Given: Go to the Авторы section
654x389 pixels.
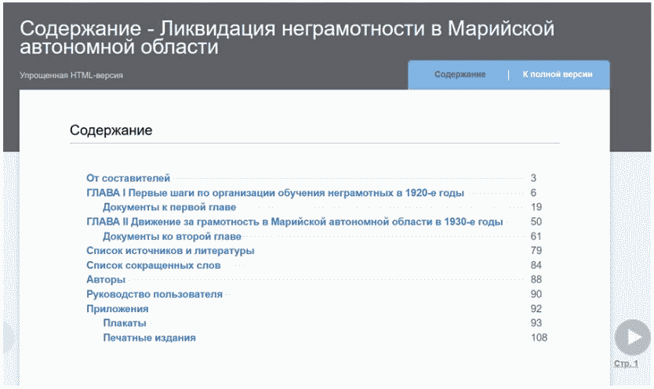Looking at the screenshot, I should pyautogui.click(x=106, y=280).
